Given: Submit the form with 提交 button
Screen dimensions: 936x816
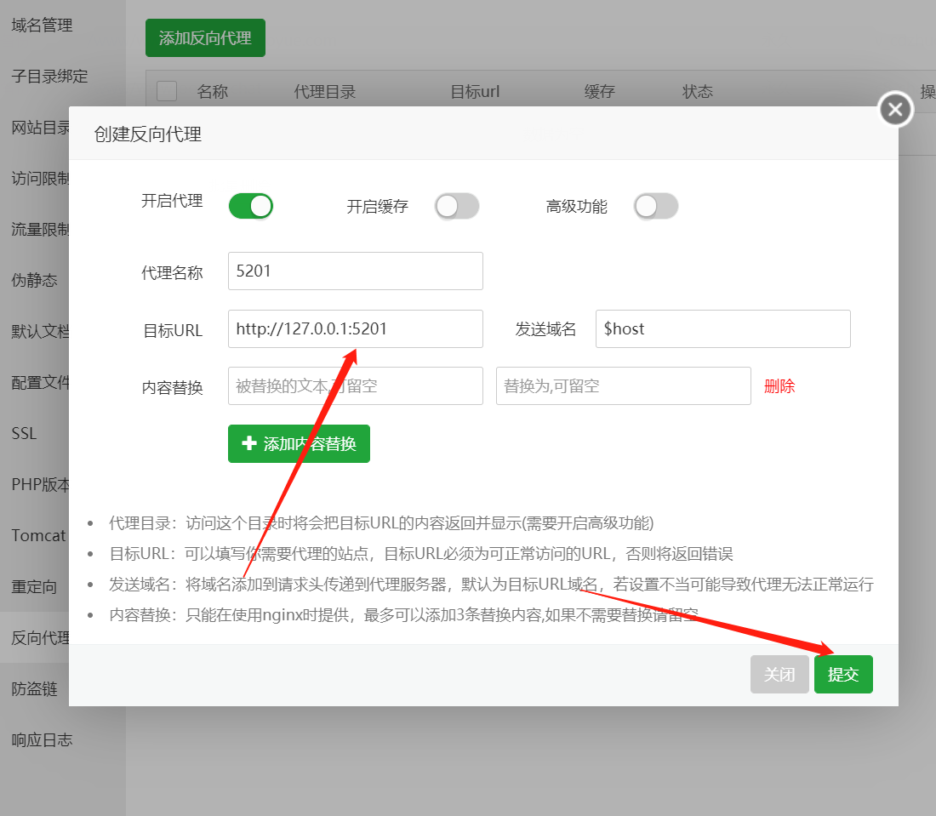Looking at the screenshot, I should pos(843,675).
